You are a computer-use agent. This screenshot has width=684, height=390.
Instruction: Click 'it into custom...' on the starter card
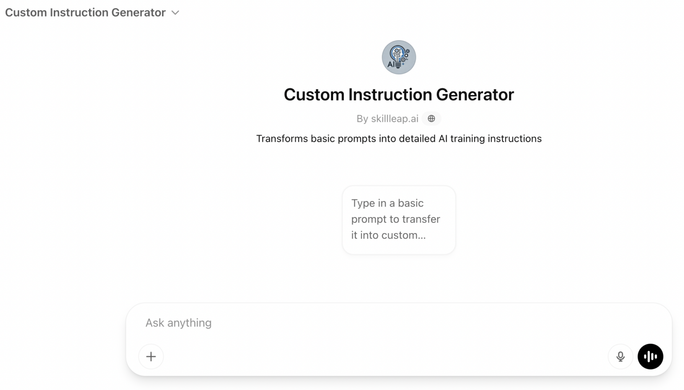(388, 235)
